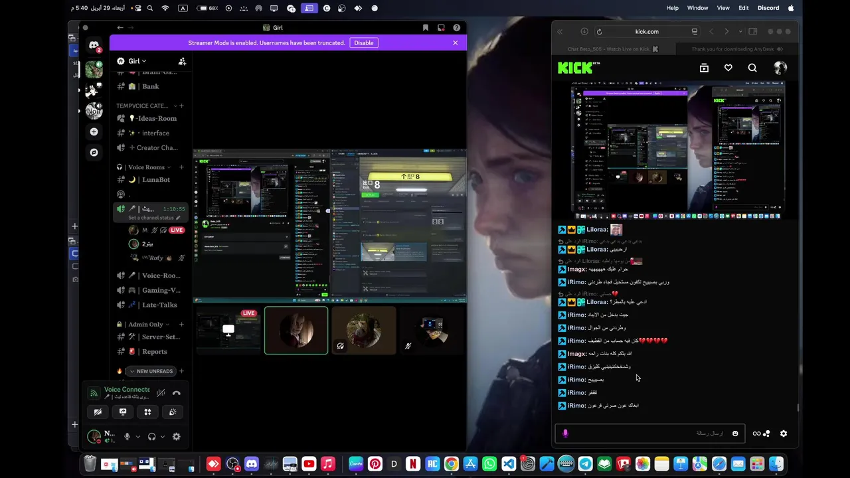Open activities launcher in voice panel
This screenshot has width=850, height=478.
pos(147,412)
